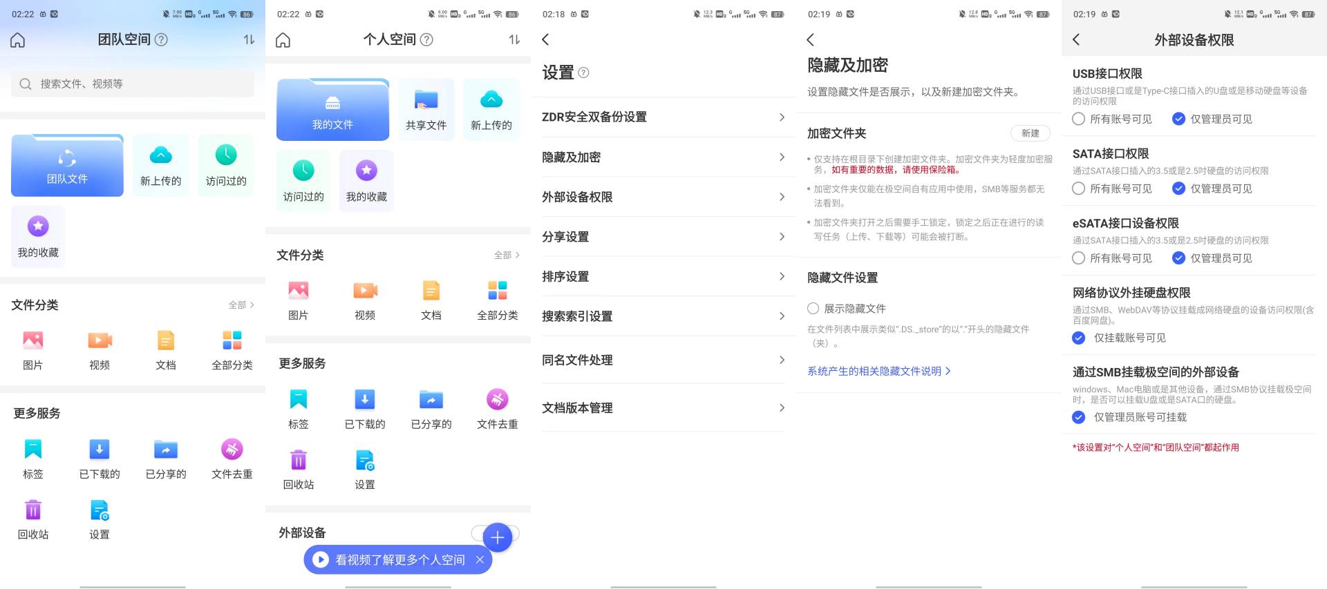
Task: Tap help icon next to 团队空间 title
Action: point(161,39)
